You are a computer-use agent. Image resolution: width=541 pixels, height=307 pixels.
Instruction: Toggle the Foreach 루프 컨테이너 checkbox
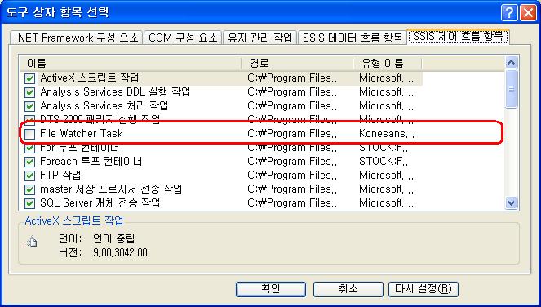click(x=29, y=162)
